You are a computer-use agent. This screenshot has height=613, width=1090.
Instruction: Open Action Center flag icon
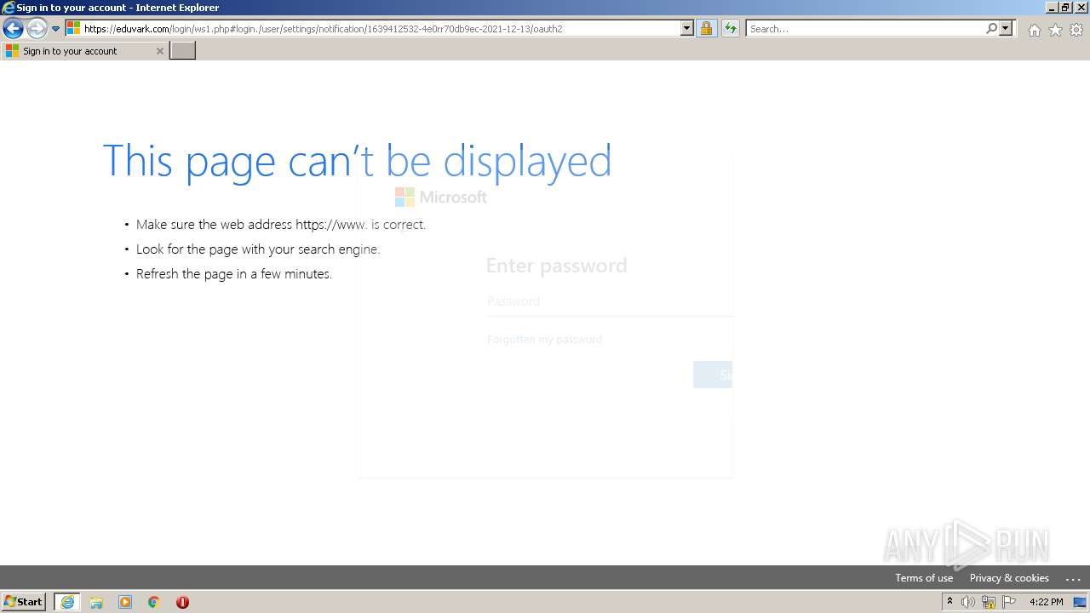1009,602
